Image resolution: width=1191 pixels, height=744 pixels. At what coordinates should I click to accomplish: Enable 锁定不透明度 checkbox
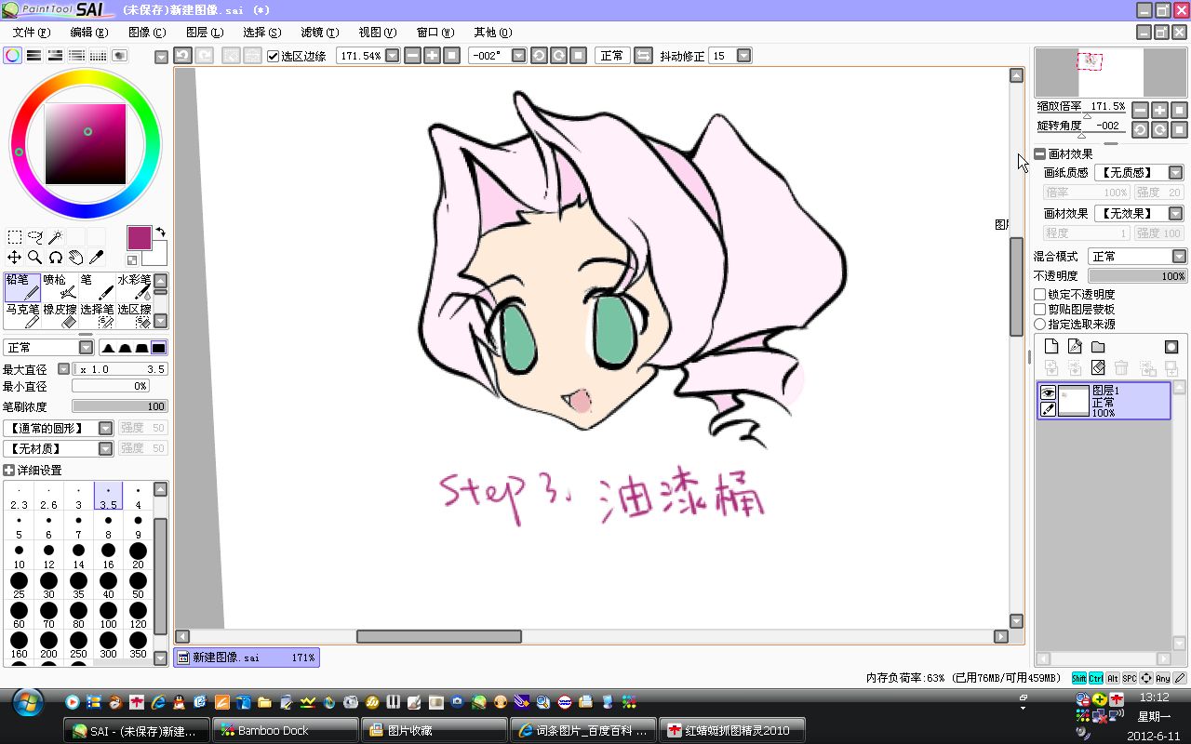(1040, 295)
